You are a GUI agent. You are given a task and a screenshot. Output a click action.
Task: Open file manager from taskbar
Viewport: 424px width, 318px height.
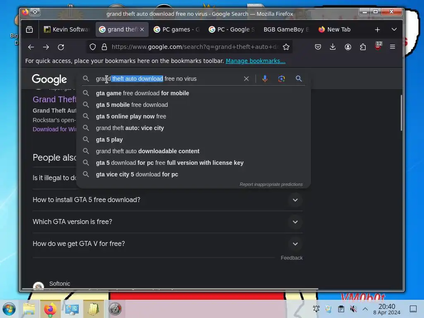pos(29,309)
